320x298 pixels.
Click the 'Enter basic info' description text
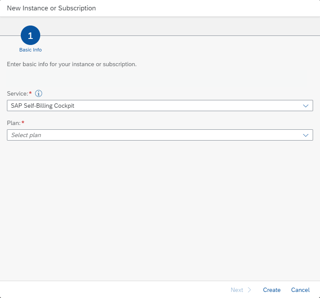tap(72, 64)
